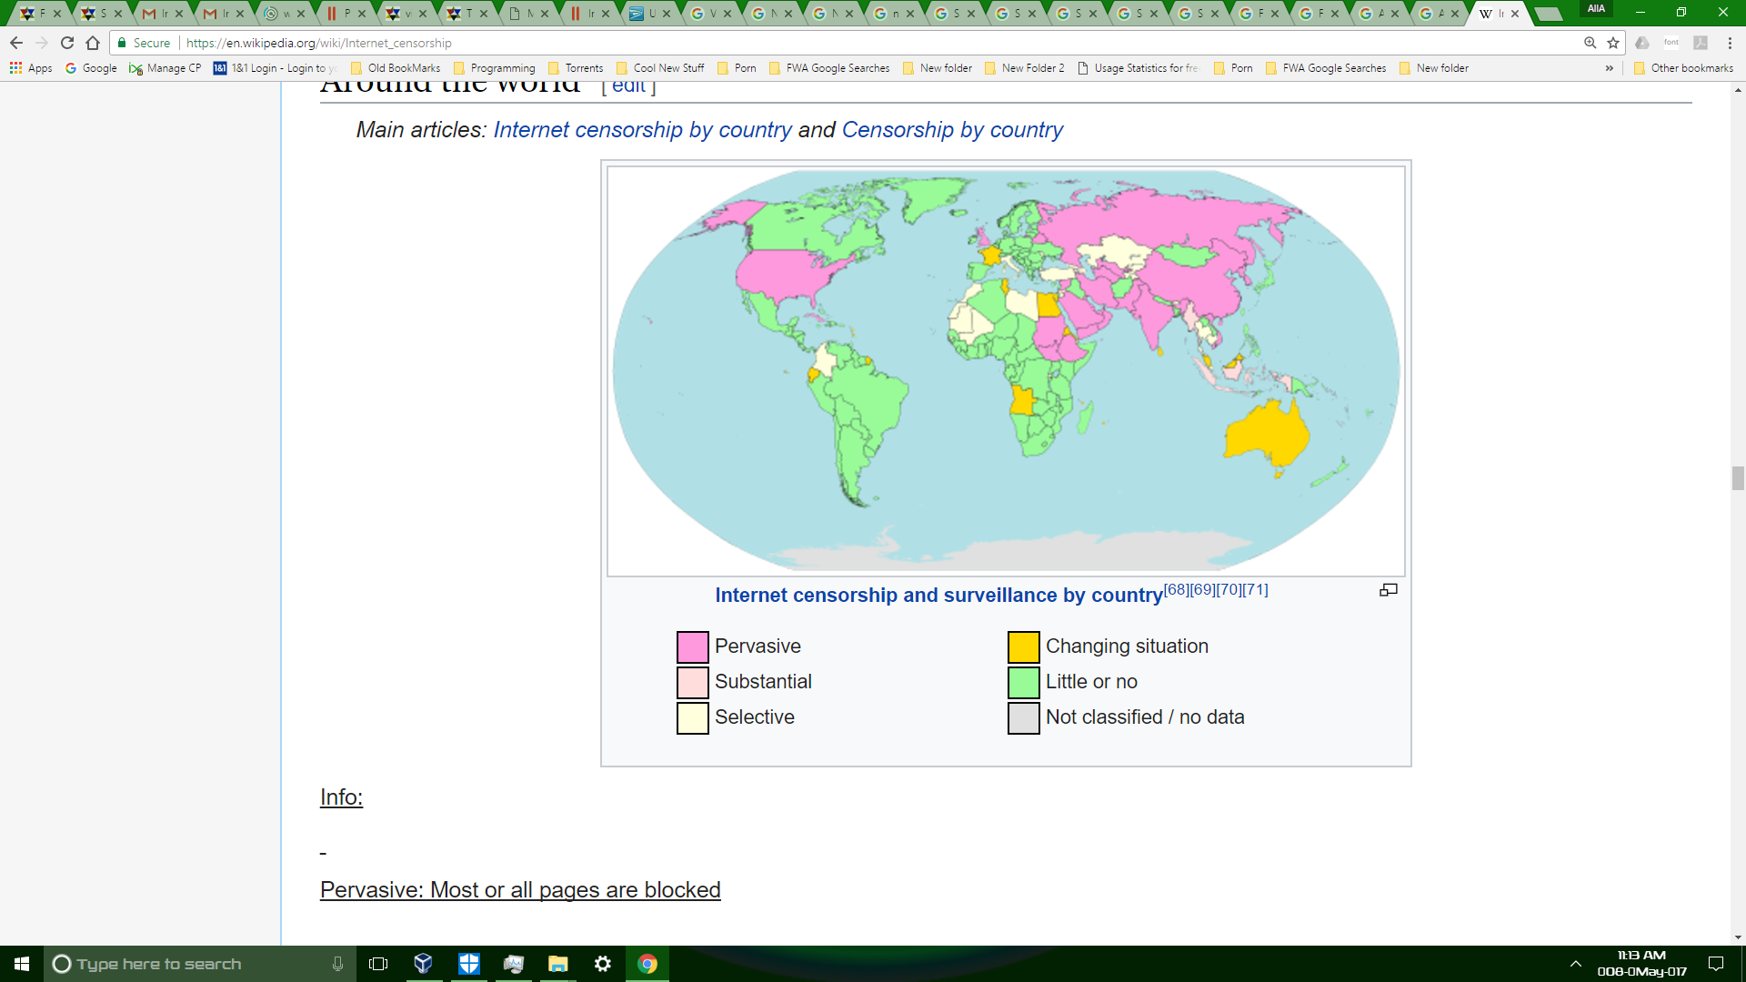This screenshot has width=1746, height=982.
Task: Open Internet censorship by country link
Action: tap(642, 130)
